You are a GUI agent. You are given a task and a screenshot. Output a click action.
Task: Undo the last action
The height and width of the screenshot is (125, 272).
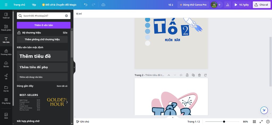86,5
